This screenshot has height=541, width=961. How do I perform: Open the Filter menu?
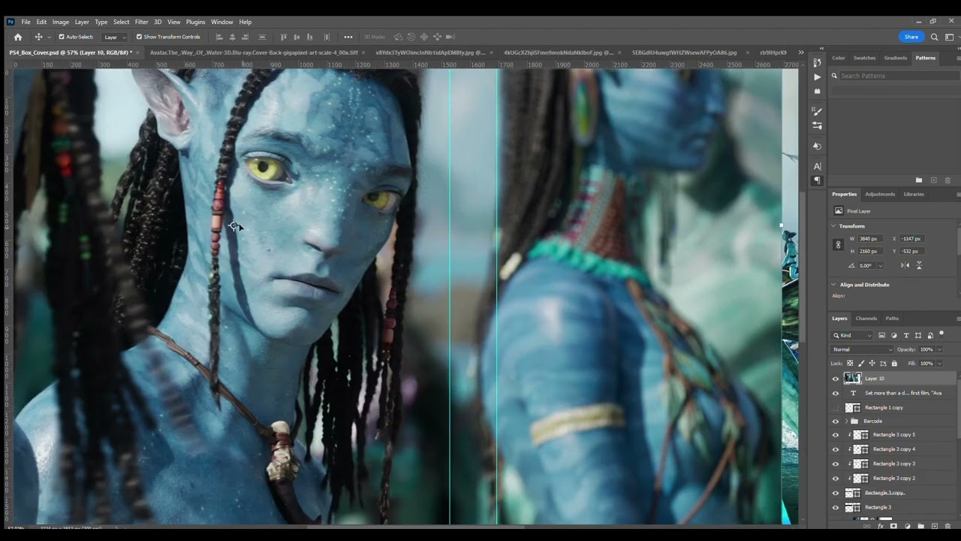coord(141,22)
